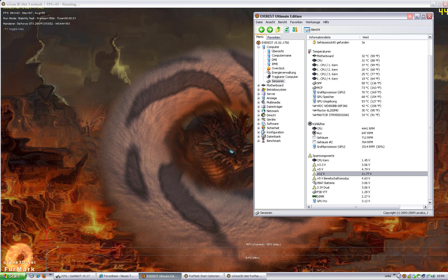
Task: Expand the DirectX tree node
Action: pos(258,115)
